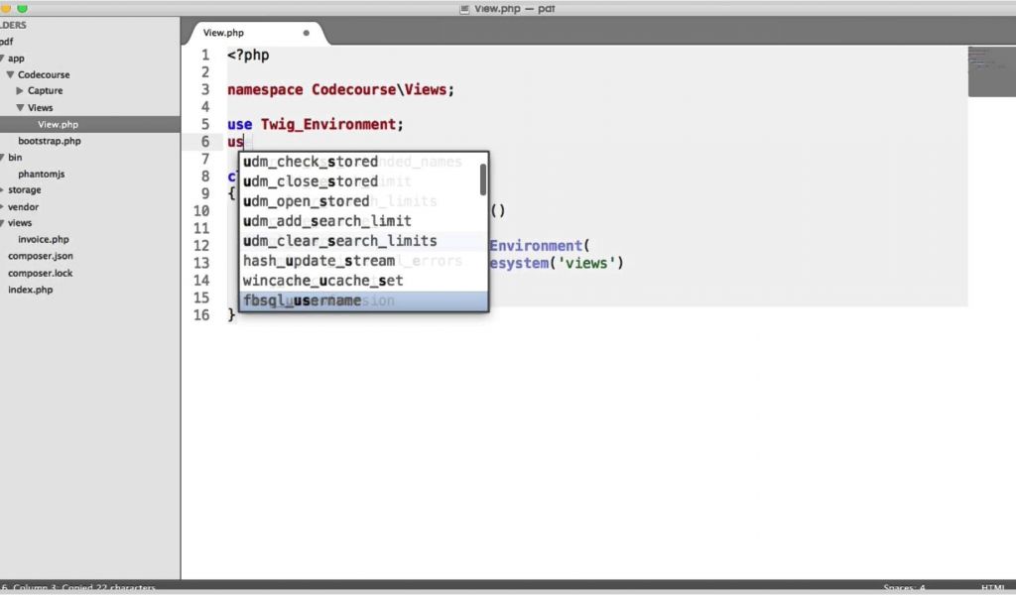The width and height of the screenshot is (1016, 595).
Task: Select the Codecourse folder label
Action: coord(44,74)
